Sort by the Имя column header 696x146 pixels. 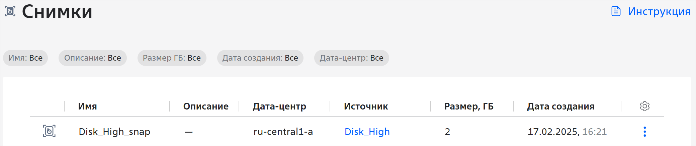click(x=88, y=106)
